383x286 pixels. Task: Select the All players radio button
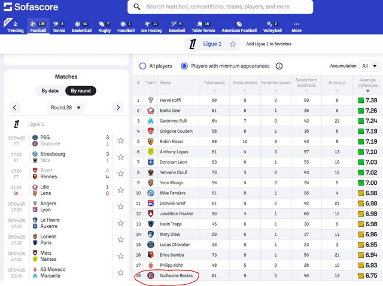[142, 66]
